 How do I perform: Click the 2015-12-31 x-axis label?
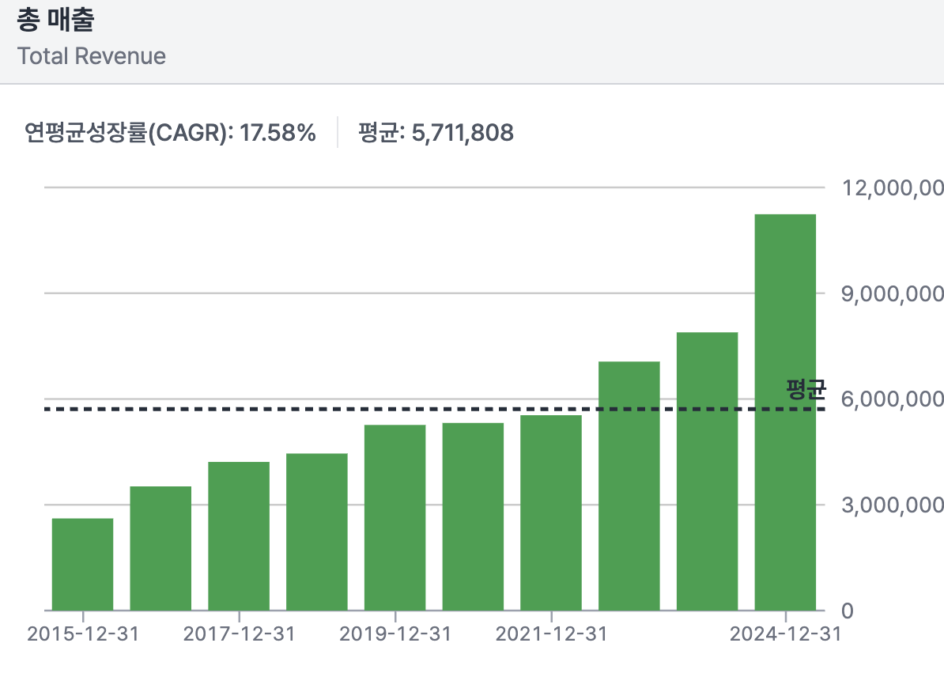click(82, 634)
